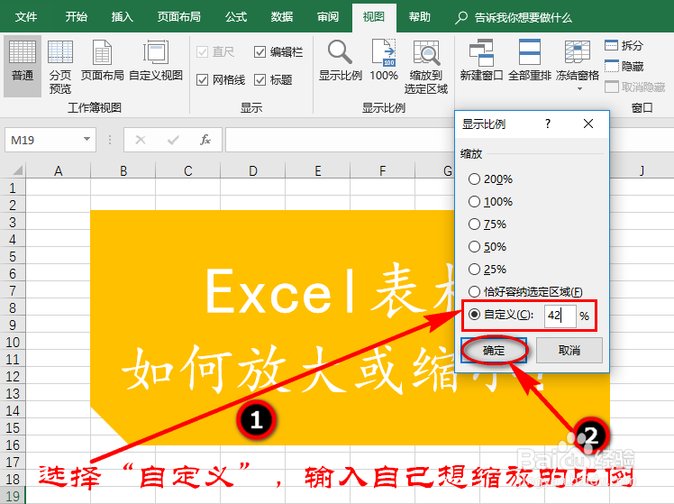
Task: Click the formula bar cancel X icon
Action: point(141,140)
